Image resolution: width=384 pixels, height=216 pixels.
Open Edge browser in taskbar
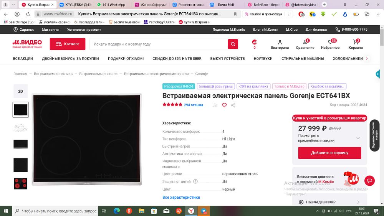click(117, 211)
